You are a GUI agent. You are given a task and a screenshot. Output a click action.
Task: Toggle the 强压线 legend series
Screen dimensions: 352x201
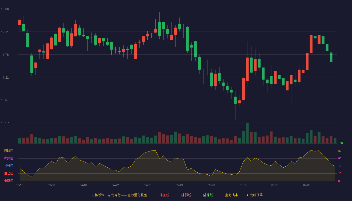pos(162,195)
